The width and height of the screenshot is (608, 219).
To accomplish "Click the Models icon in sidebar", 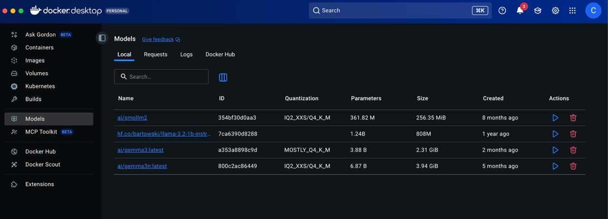I will coord(14,119).
